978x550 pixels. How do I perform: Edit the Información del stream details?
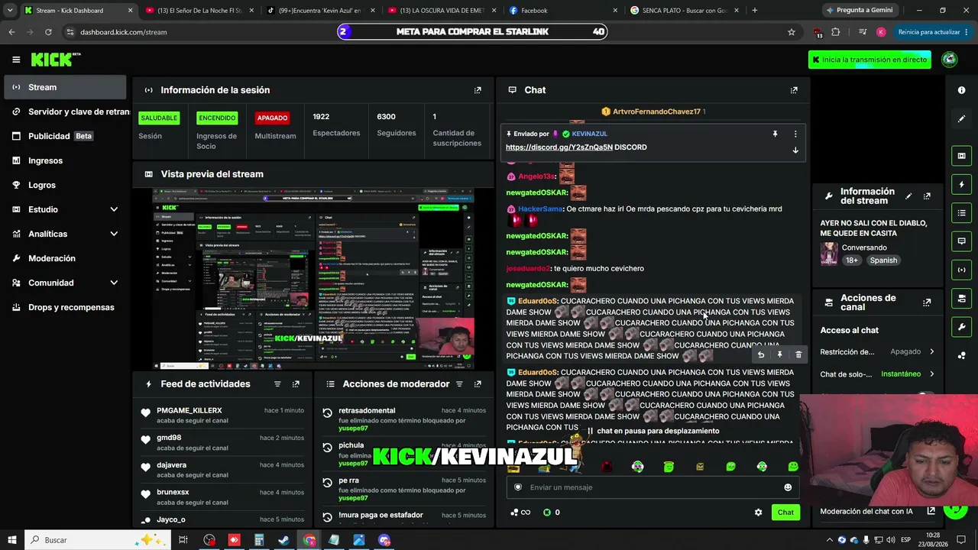click(908, 196)
